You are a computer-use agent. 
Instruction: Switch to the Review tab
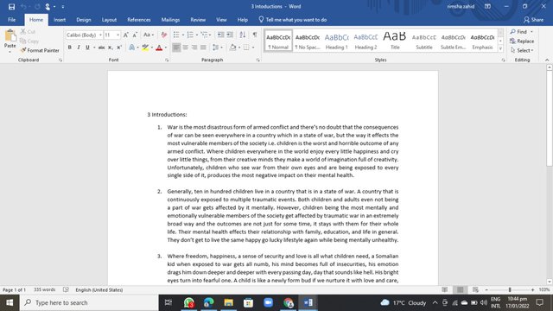(x=198, y=20)
